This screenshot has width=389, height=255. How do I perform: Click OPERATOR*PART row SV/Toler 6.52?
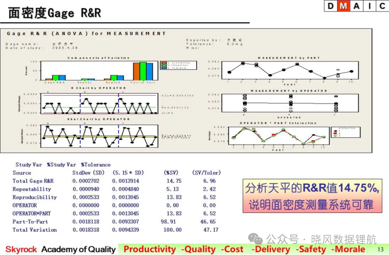pyautogui.click(x=209, y=214)
